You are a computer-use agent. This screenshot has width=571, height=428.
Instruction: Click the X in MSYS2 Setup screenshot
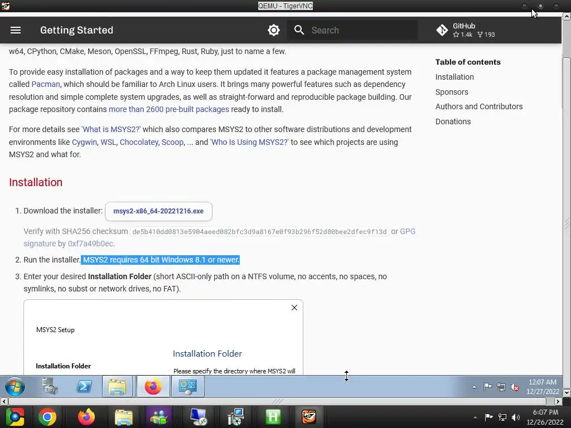click(294, 308)
